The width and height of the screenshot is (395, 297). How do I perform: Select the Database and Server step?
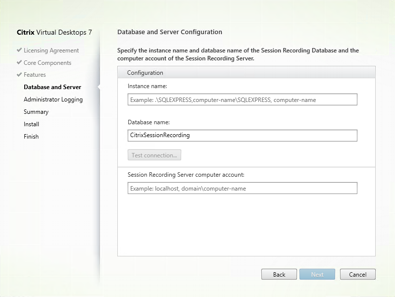point(52,87)
